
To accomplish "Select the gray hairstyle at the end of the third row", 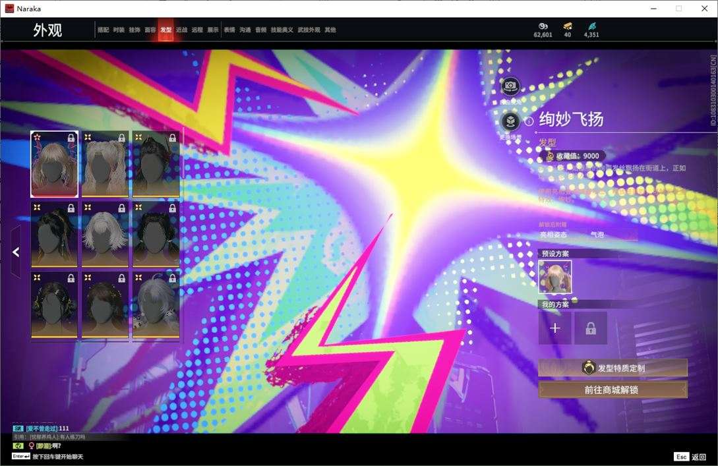I will point(156,305).
